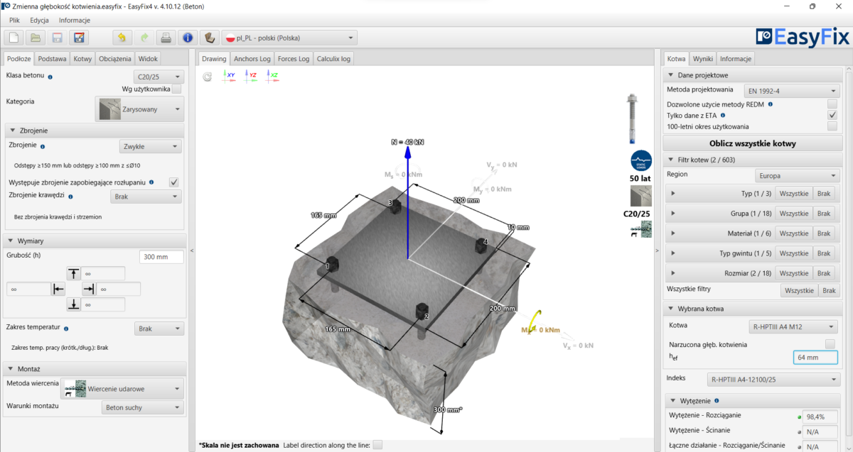Click Wszystkie for the Typ filter
Viewport: 853px width, 452px height.
(794, 194)
